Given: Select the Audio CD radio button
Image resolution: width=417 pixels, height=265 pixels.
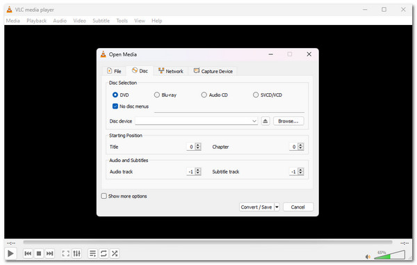Looking at the screenshot, I should click(x=204, y=95).
